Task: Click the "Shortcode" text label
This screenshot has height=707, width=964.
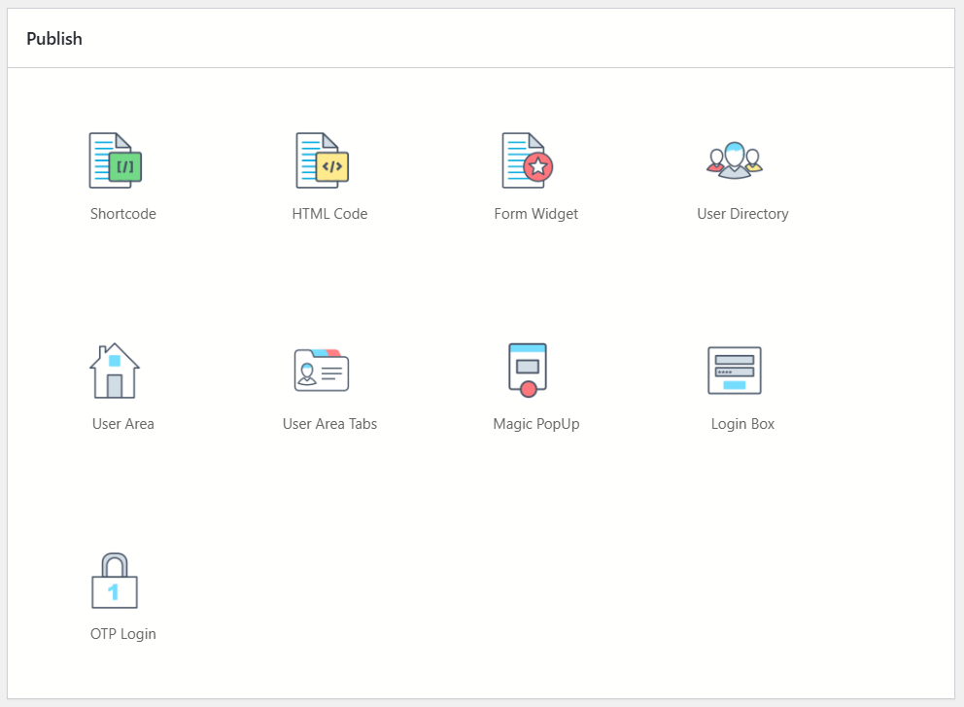Action: (x=123, y=214)
